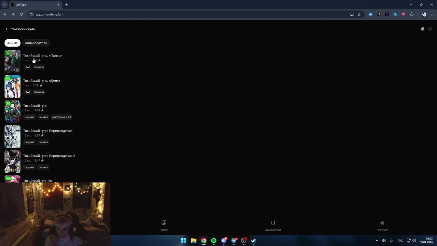The image size is (437, 246).
Task: Bookmark this page with the star icon
Action: [359, 14]
